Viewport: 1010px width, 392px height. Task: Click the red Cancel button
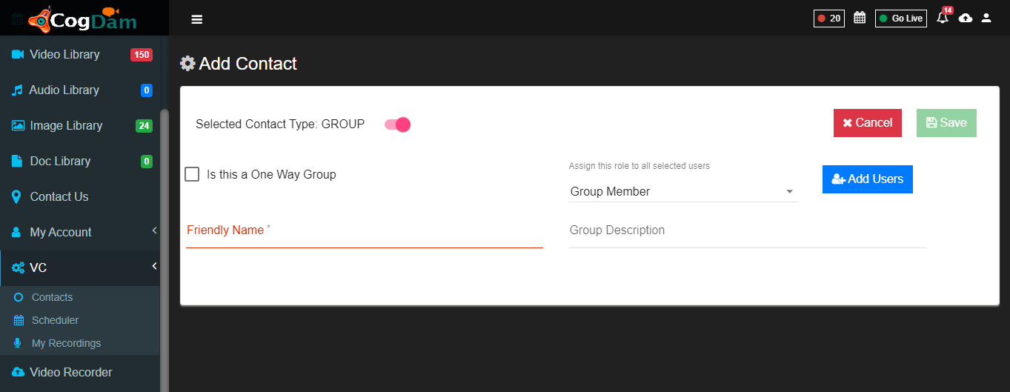pos(868,123)
